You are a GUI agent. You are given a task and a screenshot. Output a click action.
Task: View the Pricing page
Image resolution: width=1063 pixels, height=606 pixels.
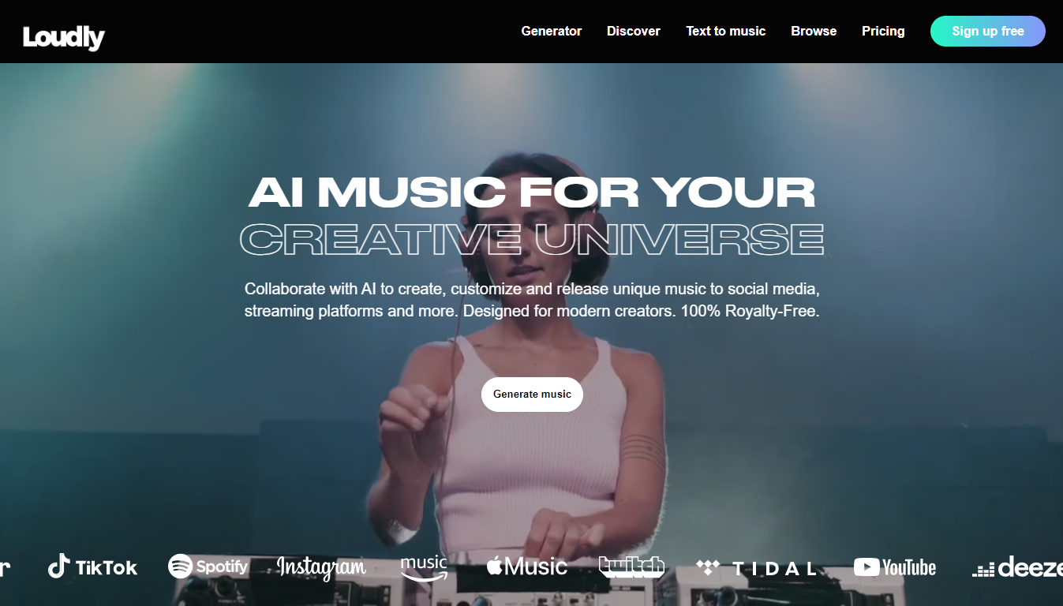click(883, 32)
